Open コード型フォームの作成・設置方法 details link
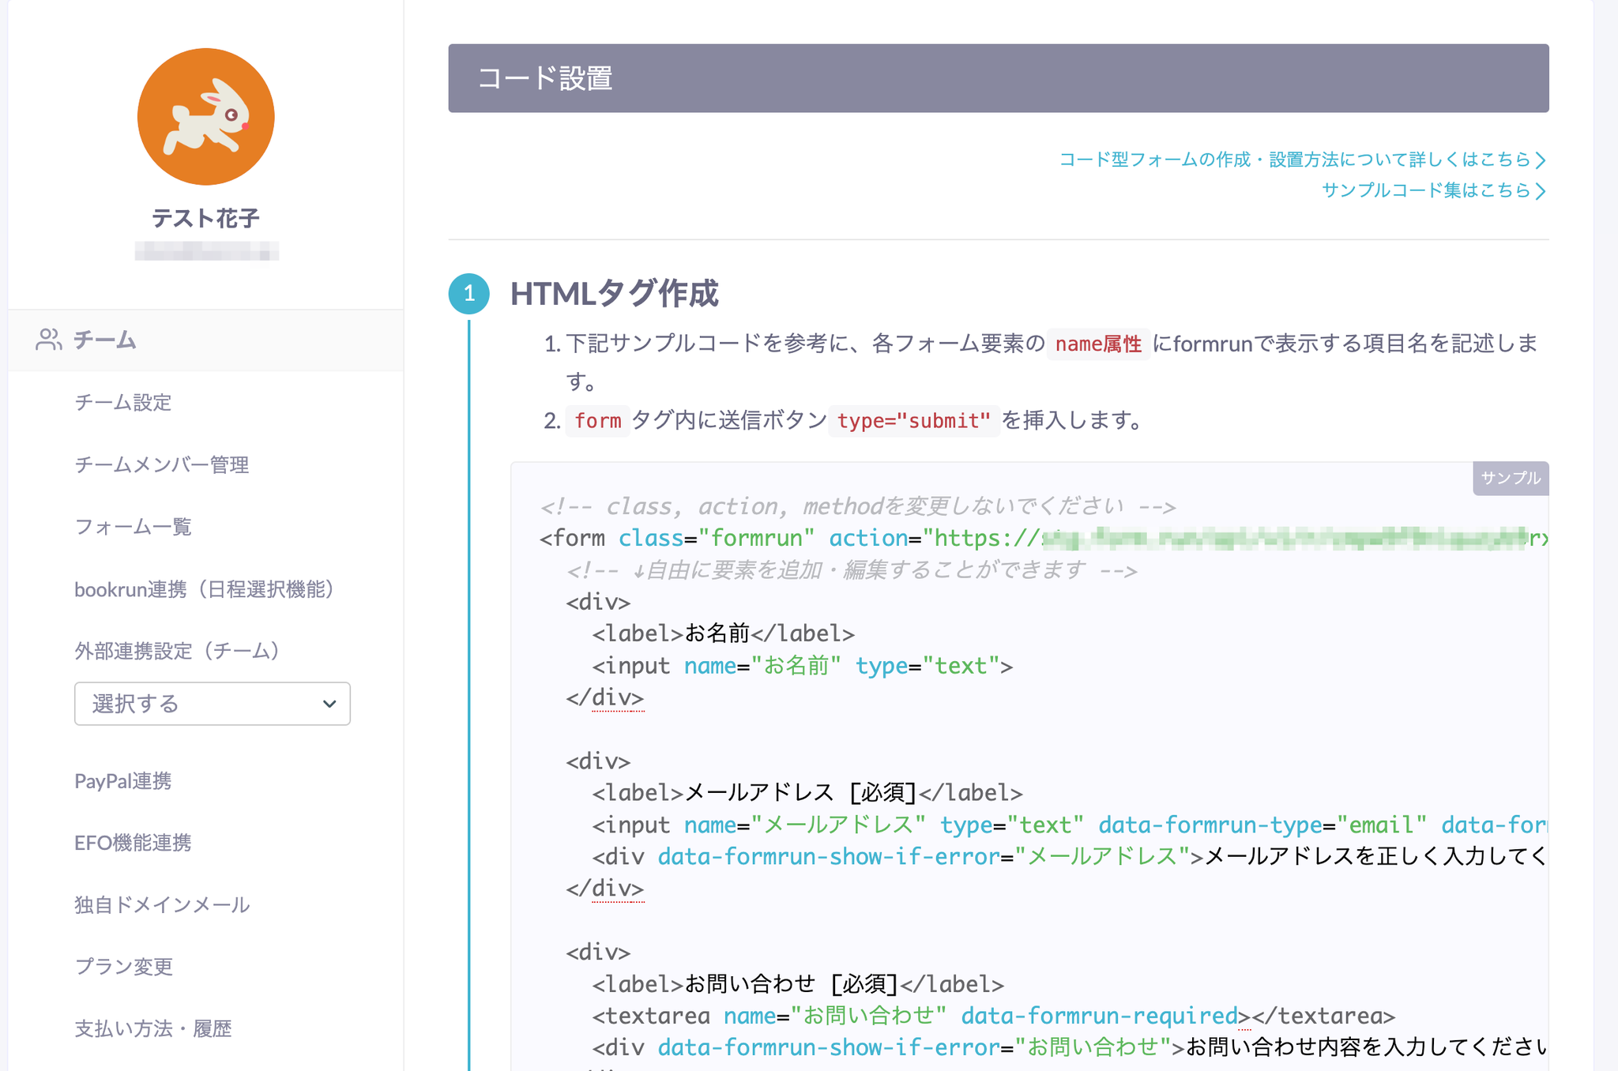This screenshot has height=1071, width=1618. (1301, 160)
